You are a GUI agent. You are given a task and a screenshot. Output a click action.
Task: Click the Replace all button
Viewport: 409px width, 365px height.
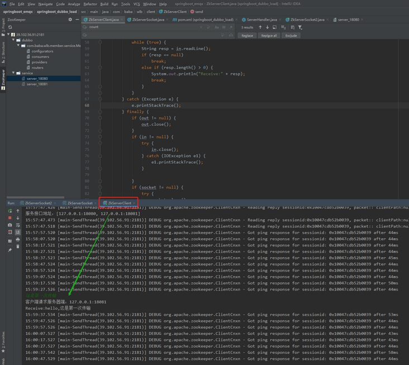point(269,36)
